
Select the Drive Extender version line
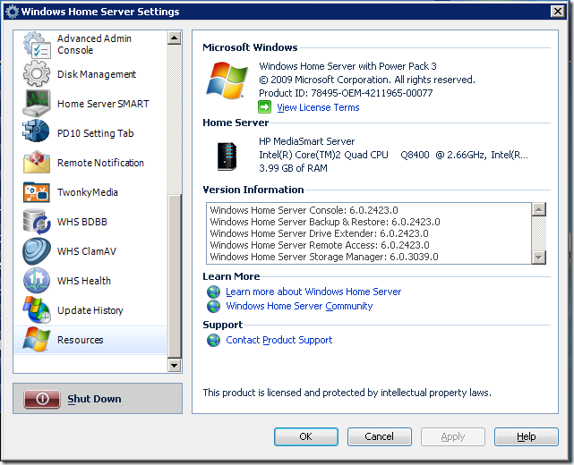319,233
